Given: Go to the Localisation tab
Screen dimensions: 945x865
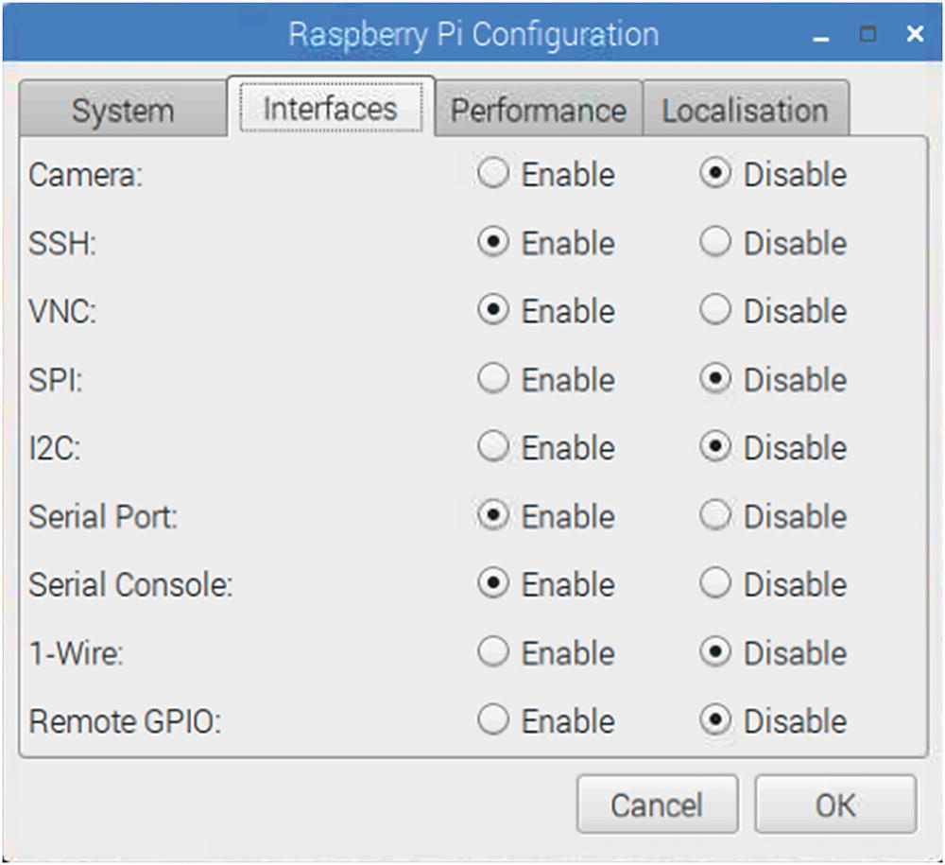Looking at the screenshot, I should point(745,111).
